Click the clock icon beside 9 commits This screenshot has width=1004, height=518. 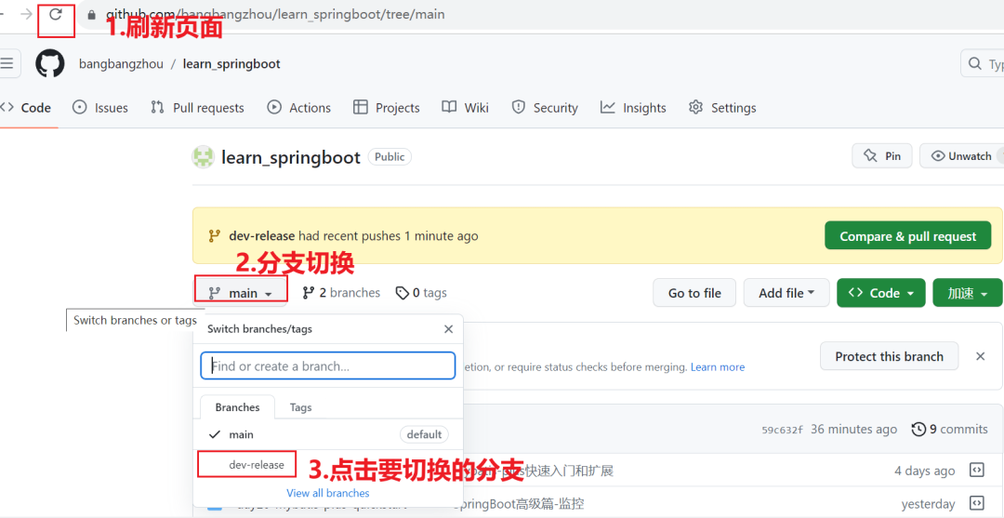point(918,429)
